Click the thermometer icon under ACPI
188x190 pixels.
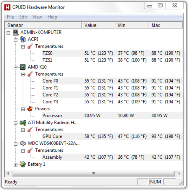pyautogui.click(x=30, y=46)
